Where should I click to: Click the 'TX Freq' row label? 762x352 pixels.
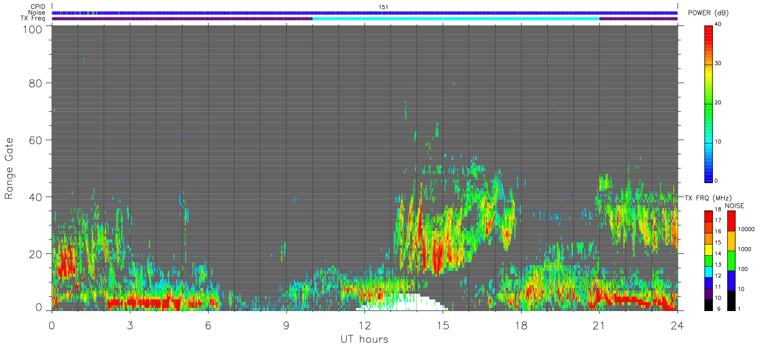33,19
